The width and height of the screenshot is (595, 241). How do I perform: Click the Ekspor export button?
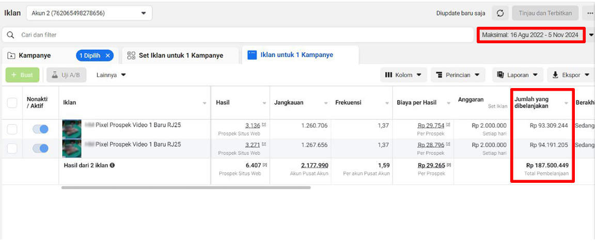tap(570, 75)
